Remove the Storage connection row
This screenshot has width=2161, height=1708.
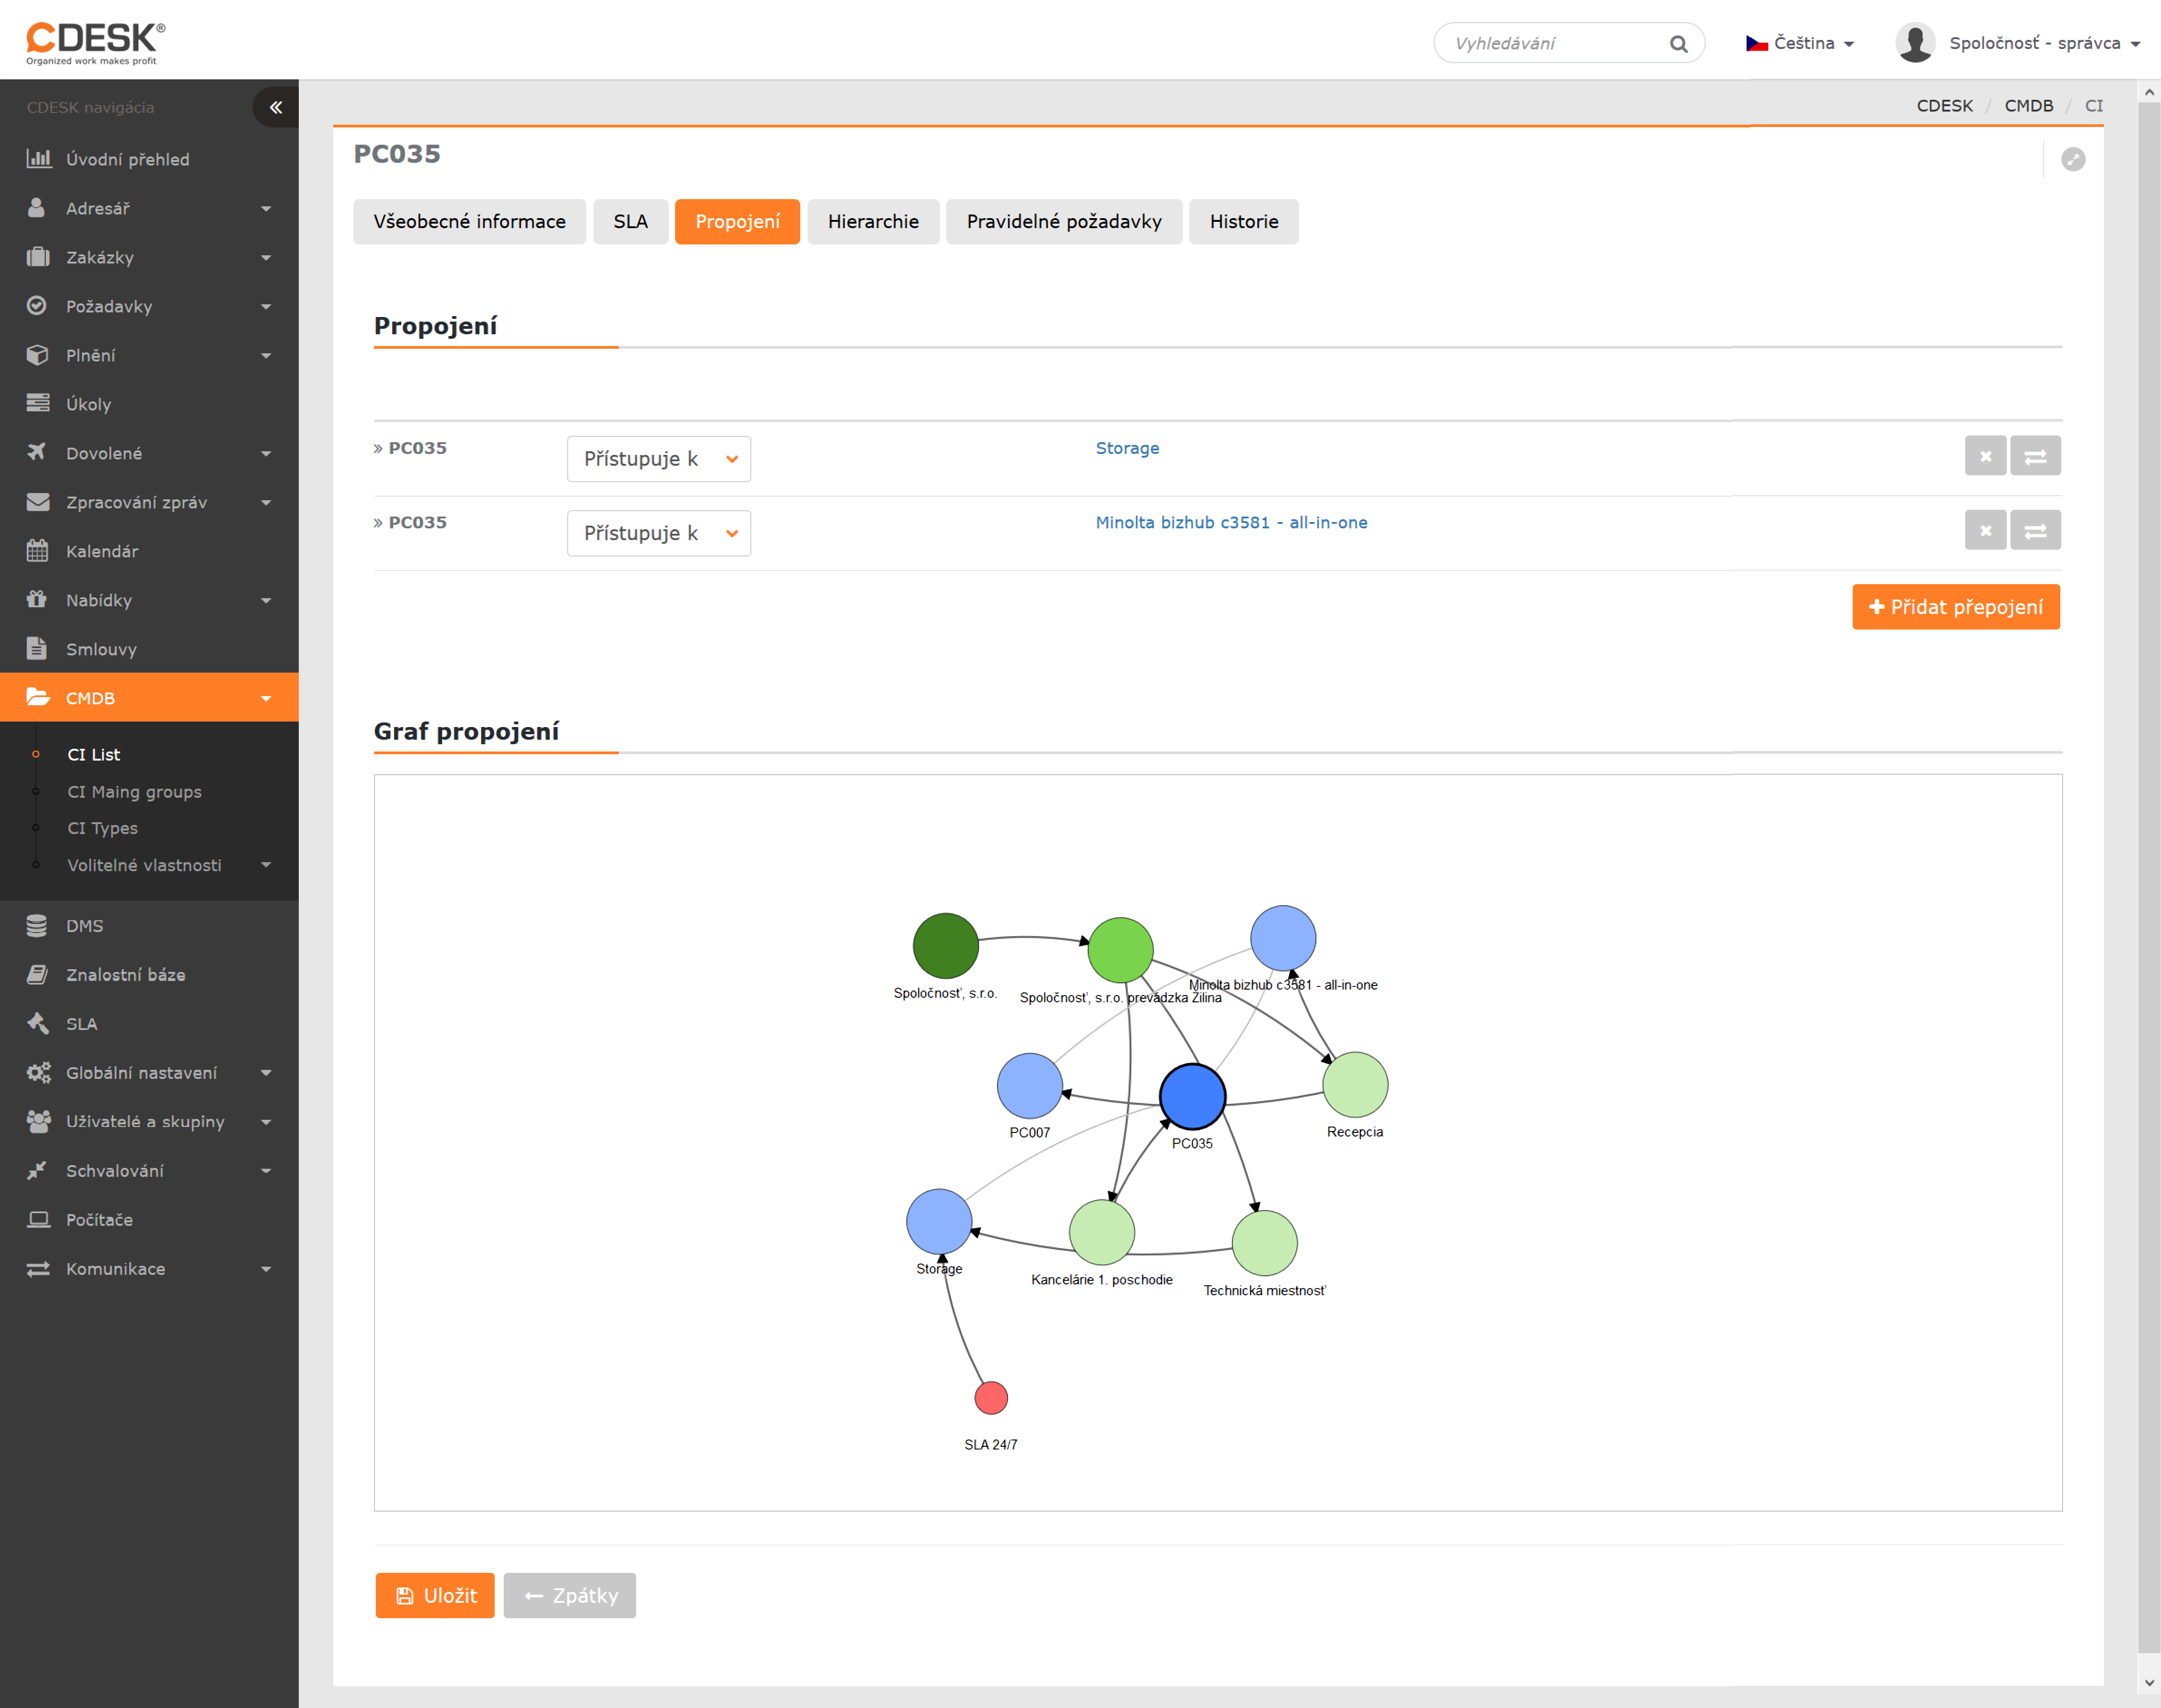(1985, 456)
